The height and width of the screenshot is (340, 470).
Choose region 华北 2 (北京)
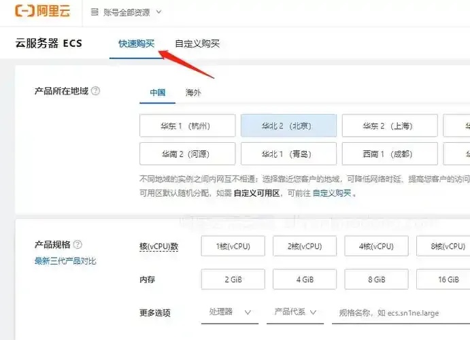pos(288,126)
